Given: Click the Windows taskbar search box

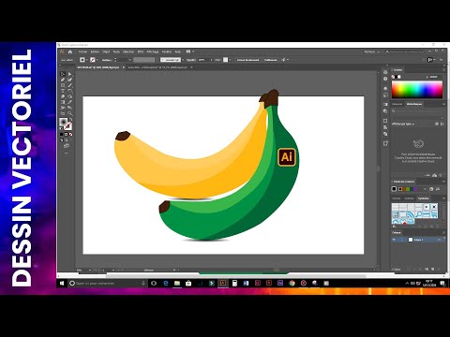Looking at the screenshot, I should coord(108,284).
